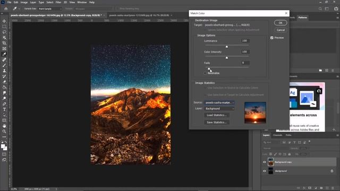Select the Eyedropper tool in toolbox
Image resolution: width=340 pixels, height=191 pixels.
(4, 54)
